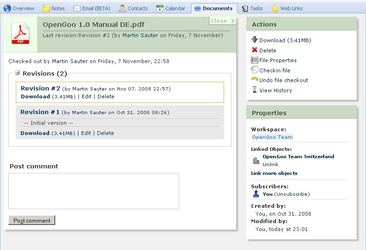Viewport: 366px width, 250px height.
Task: Click the red Delete X icon
Action: pos(254,50)
